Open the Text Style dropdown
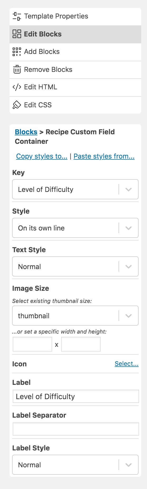The width and height of the screenshot is (147, 489). coord(75,266)
